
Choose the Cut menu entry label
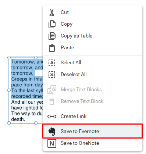tap(65, 12)
